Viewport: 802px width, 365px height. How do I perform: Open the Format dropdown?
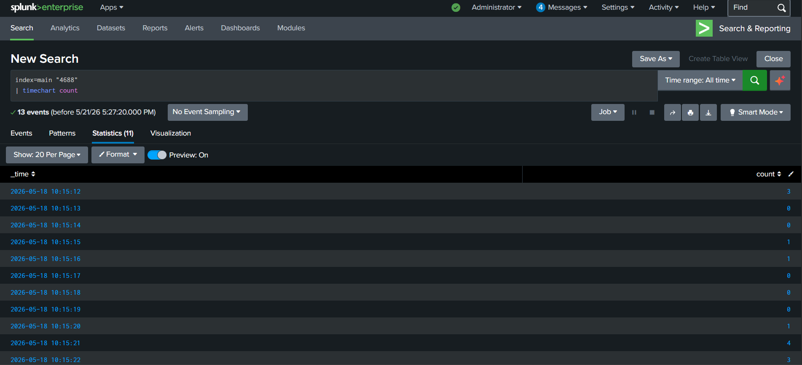118,155
